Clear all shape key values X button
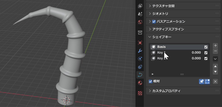222x107 pixels. click(215, 81)
